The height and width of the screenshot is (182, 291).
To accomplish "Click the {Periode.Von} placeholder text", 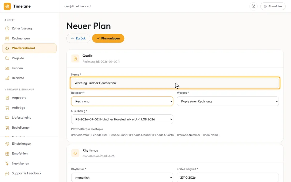I will (80, 135).
